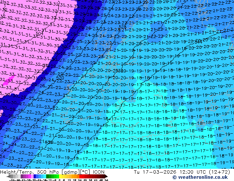Select the yellow legend swatch
Image resolution: width=234 pixels, height=181 pixels.
[x=60, y=176]
